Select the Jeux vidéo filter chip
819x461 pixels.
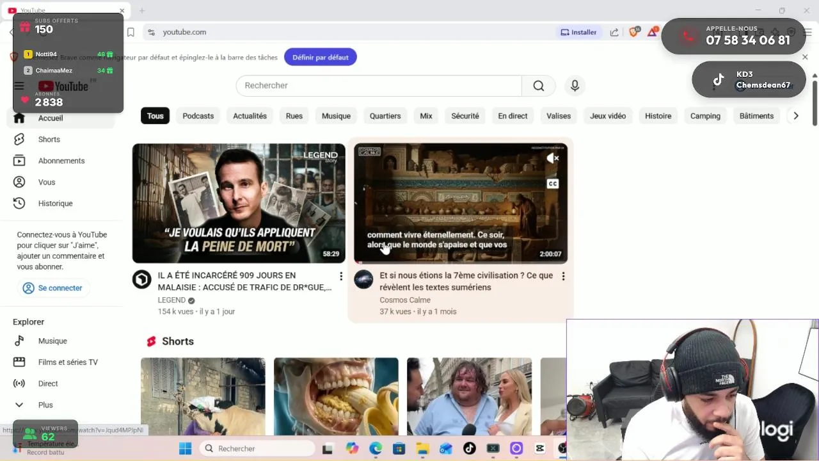pos(608,116)
